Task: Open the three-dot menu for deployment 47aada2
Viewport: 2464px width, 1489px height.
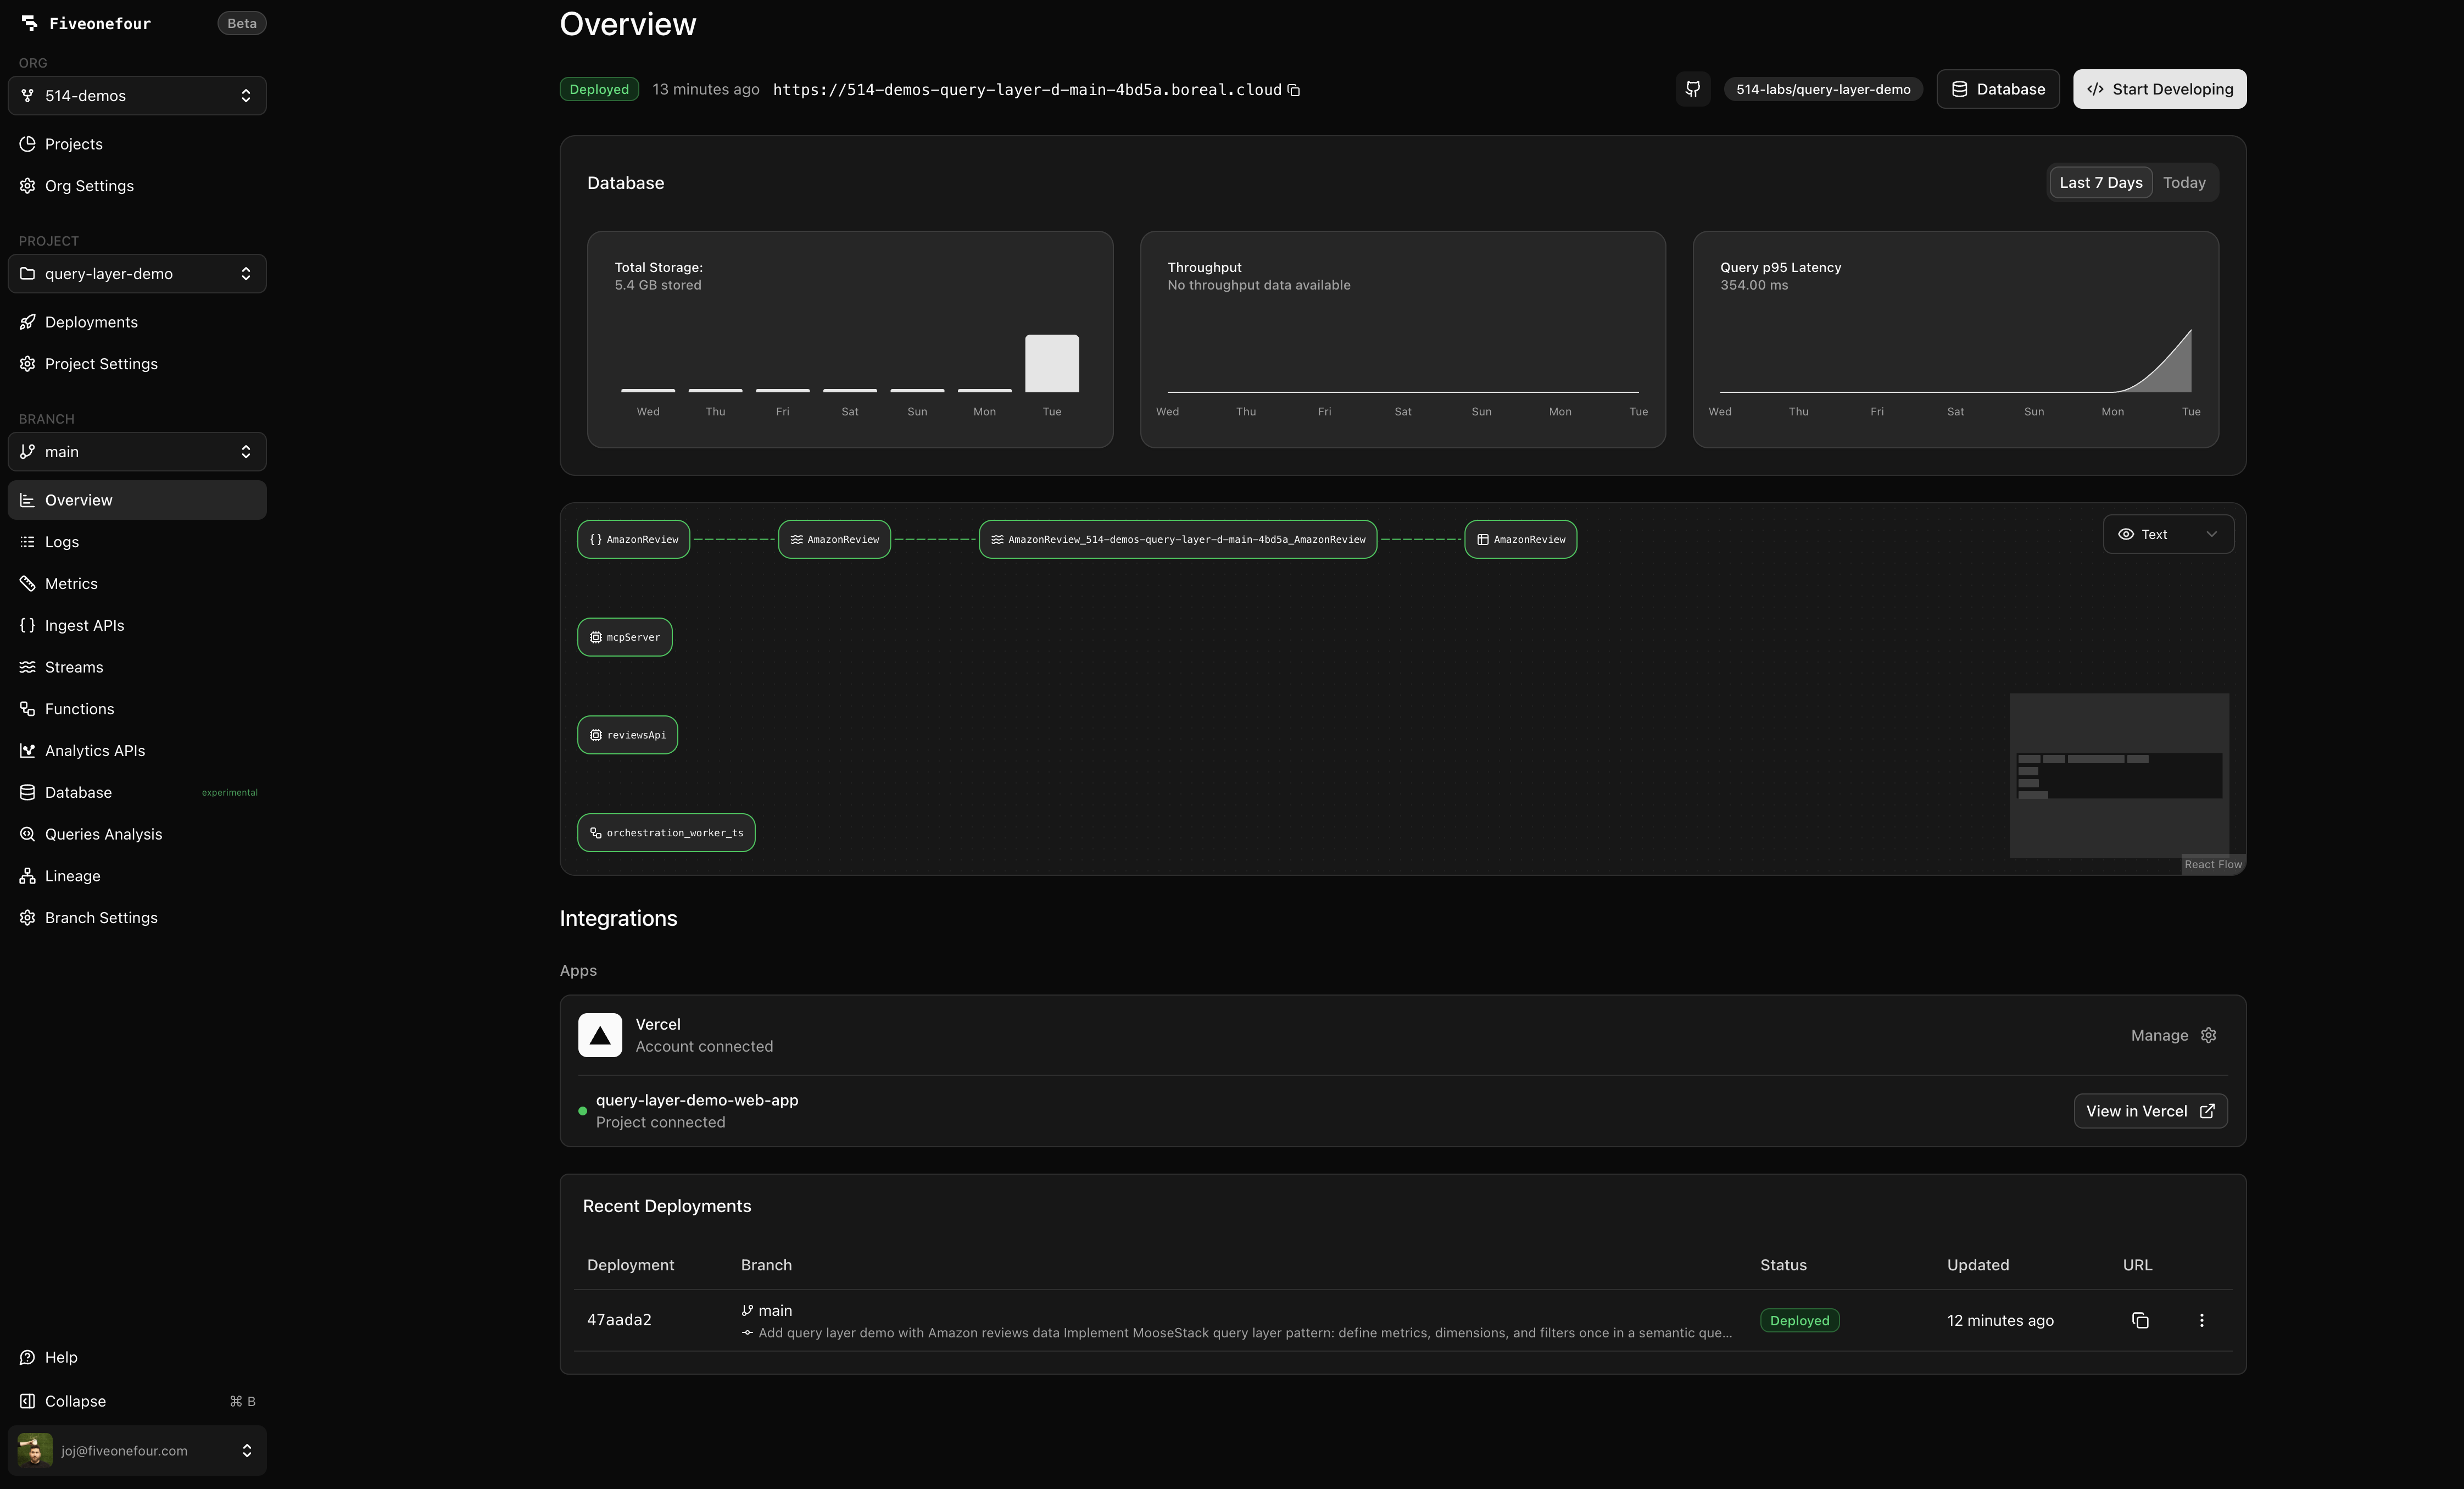Action: pos(2201,1320)
